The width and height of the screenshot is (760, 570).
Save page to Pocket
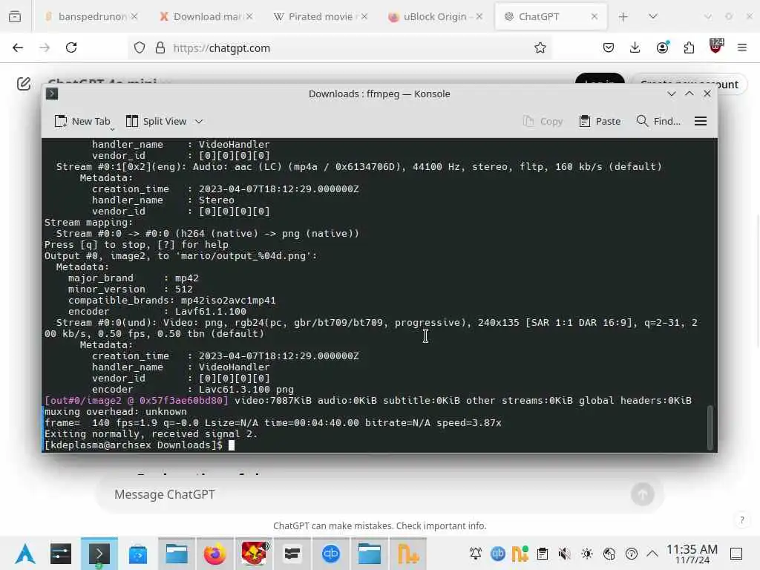(x=609, y=47)
